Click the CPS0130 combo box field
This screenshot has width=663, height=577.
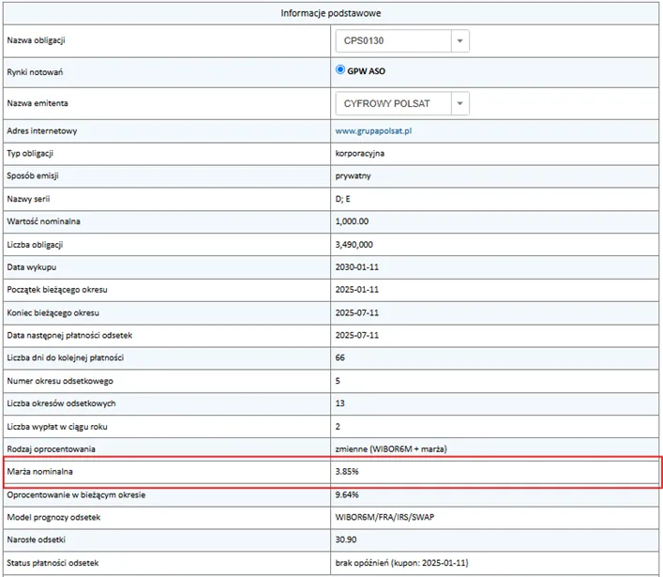pyautogui.click(x=402, y=41)
